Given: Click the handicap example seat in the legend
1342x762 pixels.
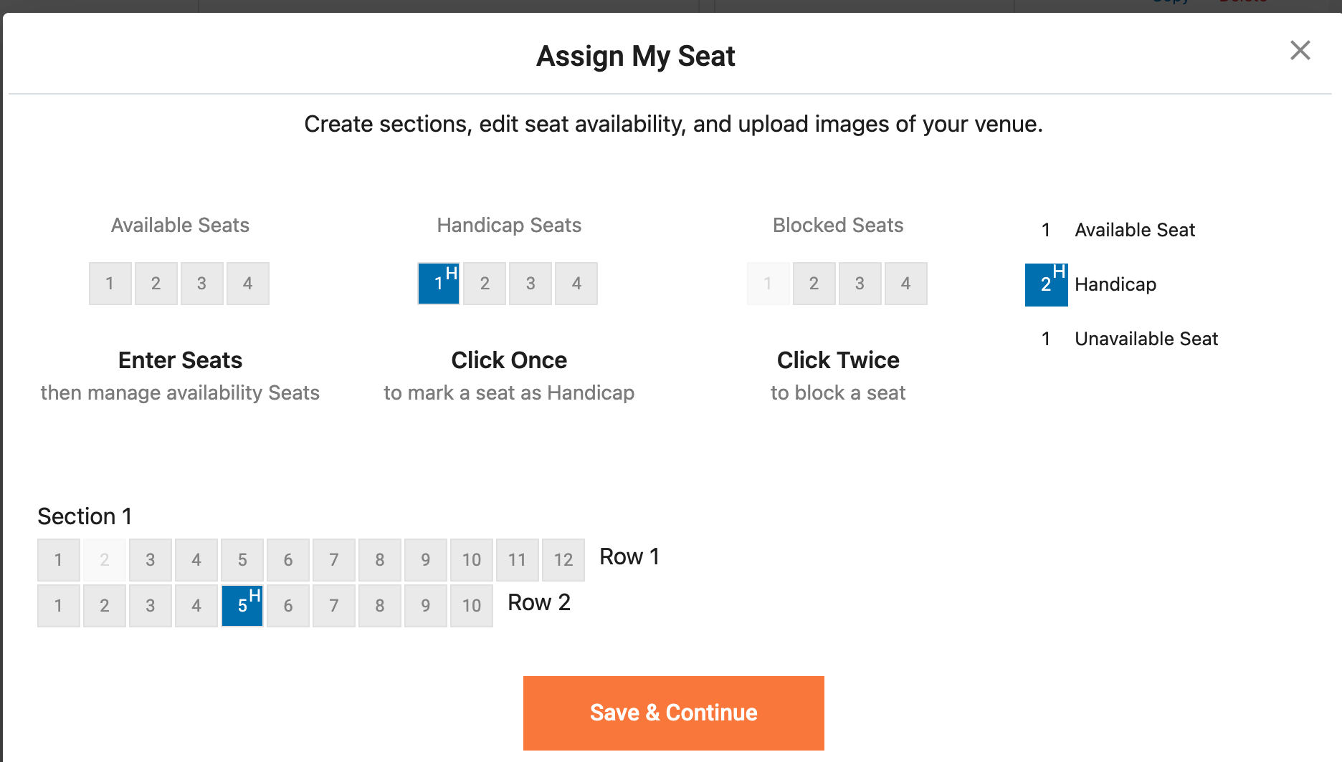Looking at the screenshot, I should 1046,284.
